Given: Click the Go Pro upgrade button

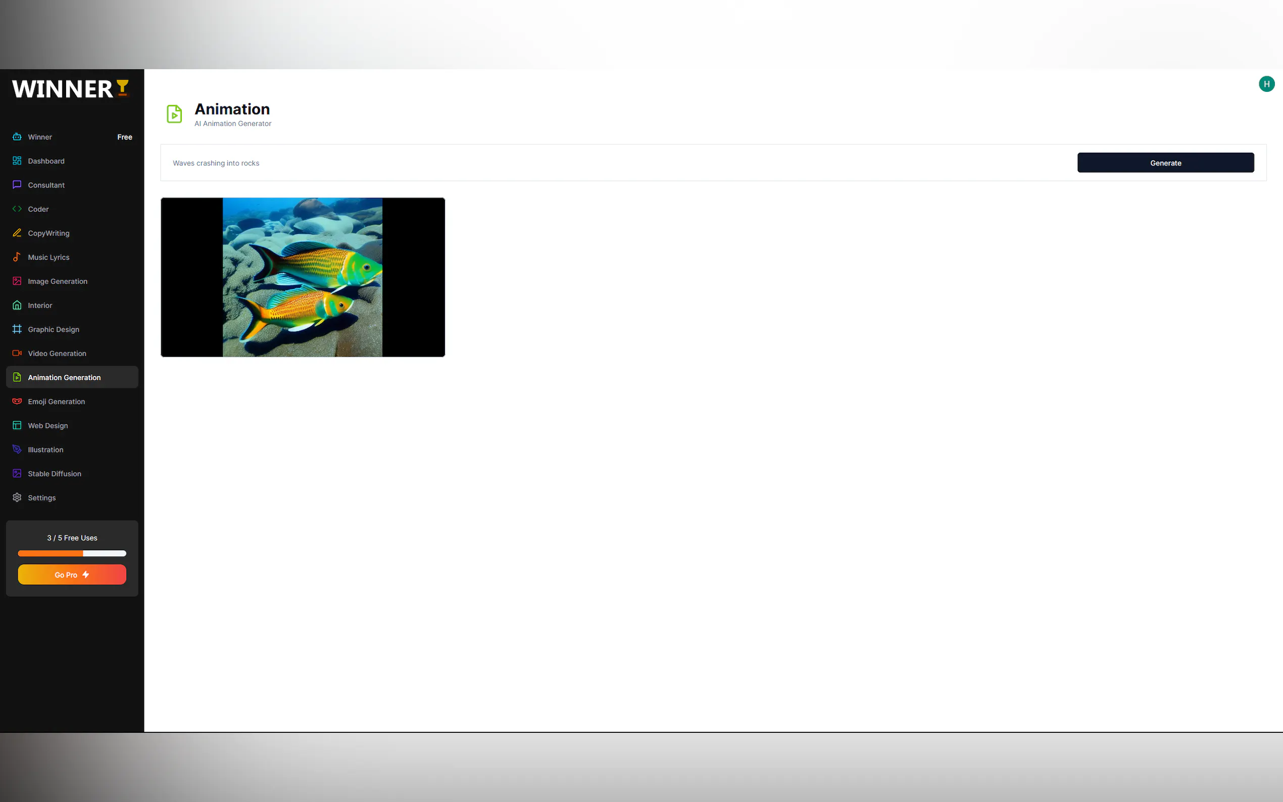Looking at the screenshot, I should pyautogui.click(x=72, y=574).
